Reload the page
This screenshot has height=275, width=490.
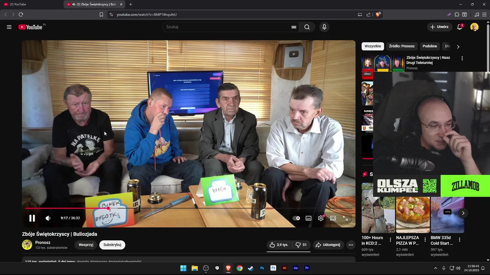21,15
